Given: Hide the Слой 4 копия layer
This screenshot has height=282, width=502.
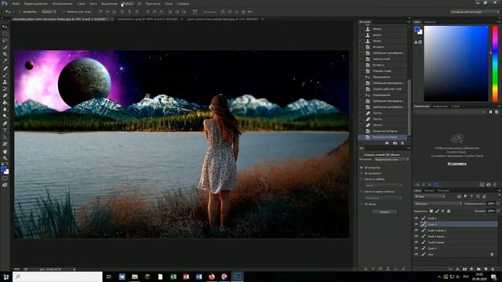Looking at the screenshot, I should pos(417,242).
